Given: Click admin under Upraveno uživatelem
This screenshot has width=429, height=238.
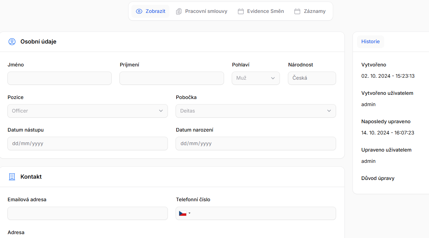Looking at the screenshot, I should tap(368, 161).
